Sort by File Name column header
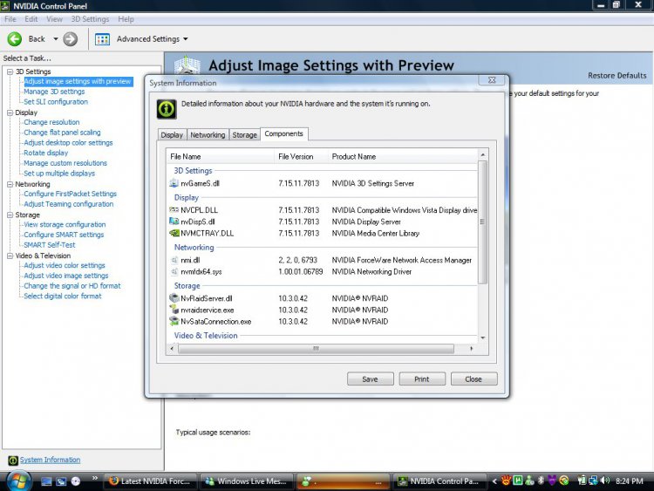This screenshot has height=491, width=654. click(x=221, y=156)
